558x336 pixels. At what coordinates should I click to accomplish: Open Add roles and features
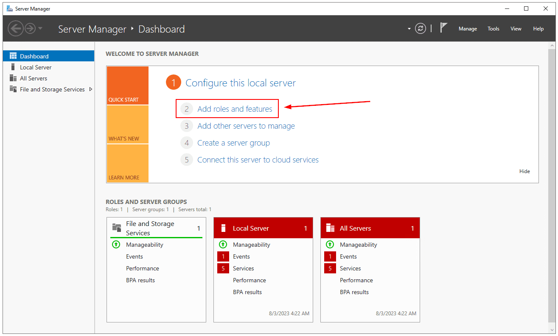tap(235, 109)
